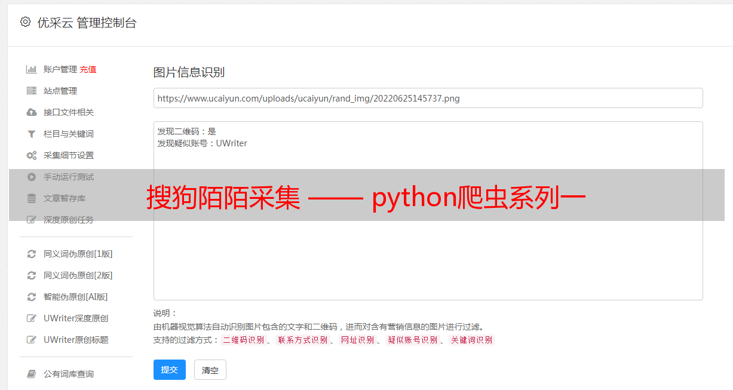Open 栏目与关键词 menu item

coord(69,134)
